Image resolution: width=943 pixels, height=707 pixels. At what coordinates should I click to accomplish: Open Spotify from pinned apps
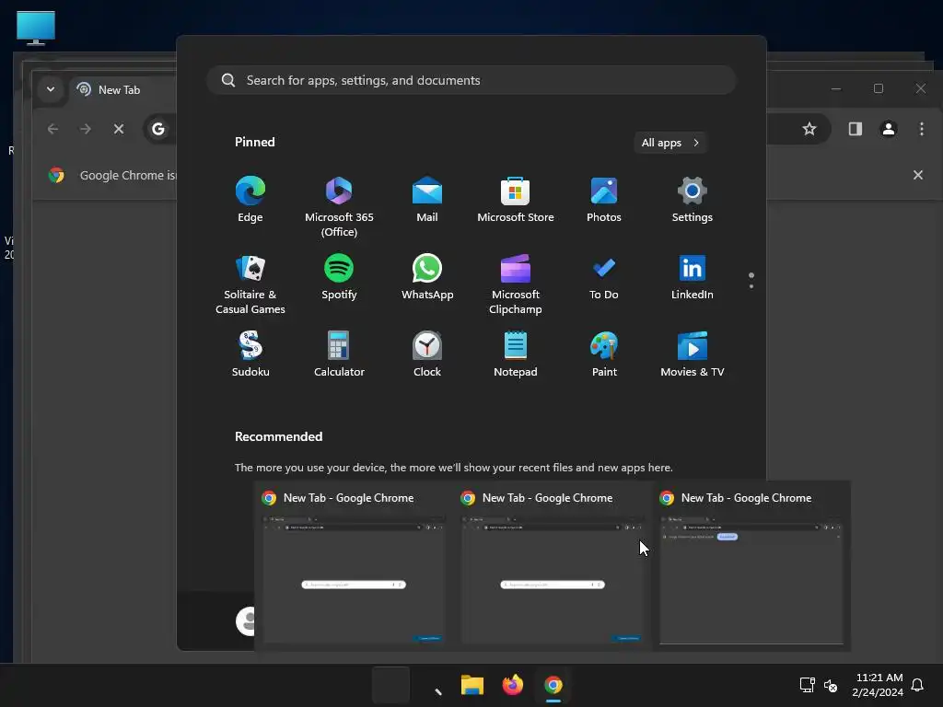pos(339,277)
